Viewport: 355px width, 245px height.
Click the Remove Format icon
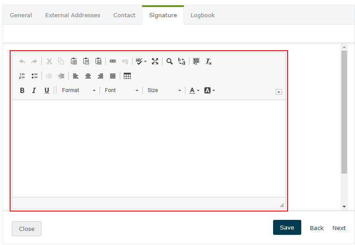(x=209, y=62)
